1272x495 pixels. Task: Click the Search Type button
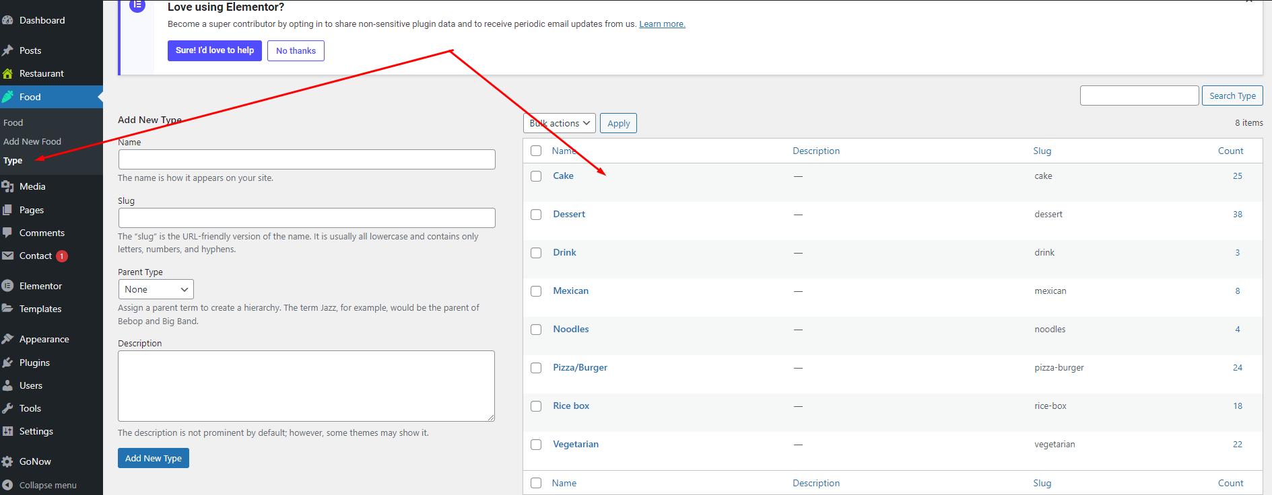1232,96
